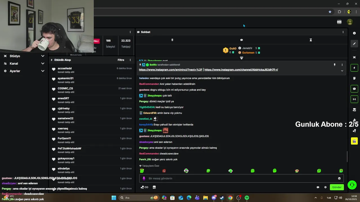Open the green headset support button
Screen dimensions: 360x202
point(352,185)
